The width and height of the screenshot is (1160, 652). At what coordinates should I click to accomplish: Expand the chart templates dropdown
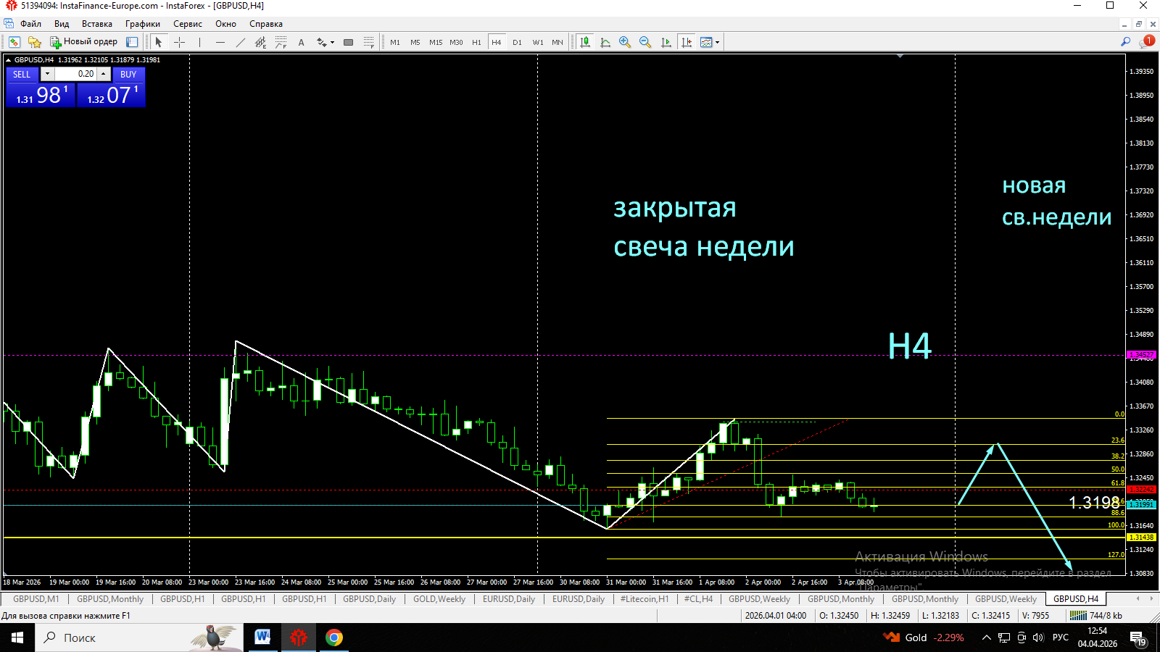click(717, 42)
